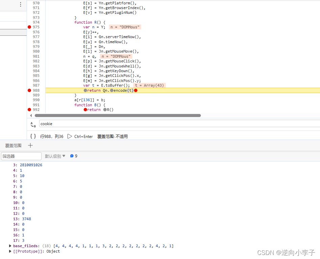The height and width of the screenshot is (259, 320).
Task: Click line number 990 to set a breakpoint
Action: tap(36, 100)
